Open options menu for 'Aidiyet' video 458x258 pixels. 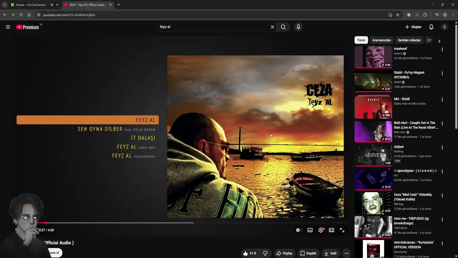click(442, 148)
